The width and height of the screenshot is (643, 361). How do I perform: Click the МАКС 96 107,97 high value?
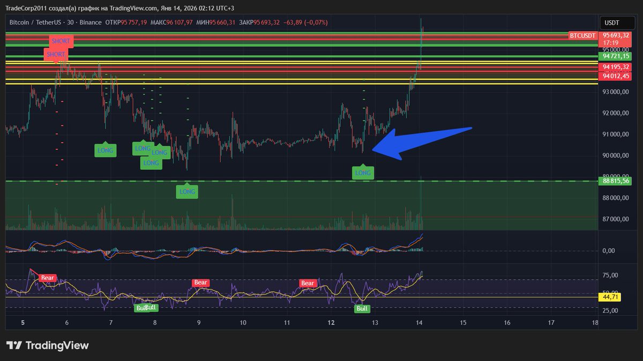pos(171,22)
